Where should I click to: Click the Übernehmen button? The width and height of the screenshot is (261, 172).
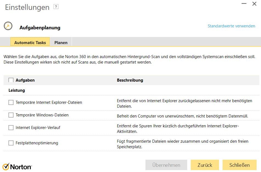click(166, 165)
